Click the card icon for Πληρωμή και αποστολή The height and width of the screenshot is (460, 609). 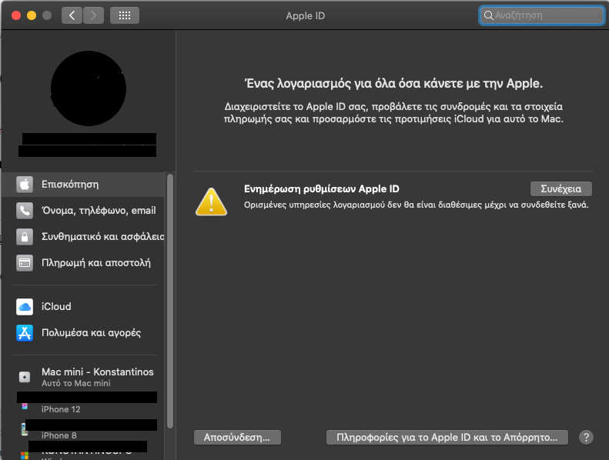coord(25,263)
